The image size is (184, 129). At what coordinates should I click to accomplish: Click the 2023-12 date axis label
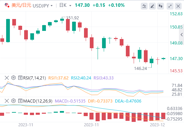[x=157, y=125]
